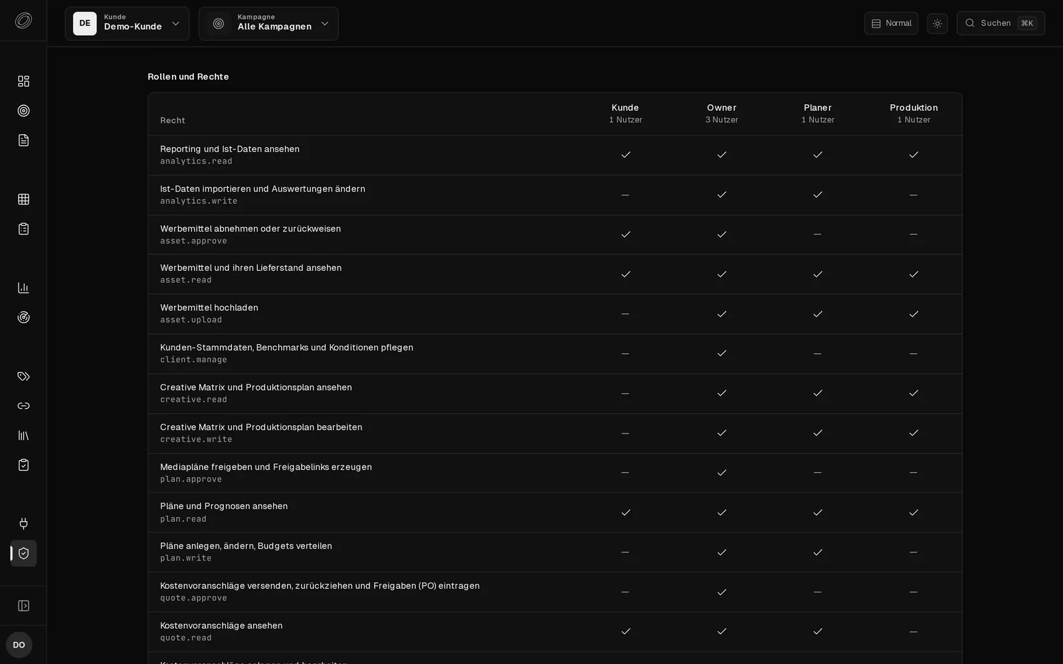This screenshot has height=664, width=1063.
Task: Open the dashboard tiles icon in the sidebar
Action: [x=23, y=81]
